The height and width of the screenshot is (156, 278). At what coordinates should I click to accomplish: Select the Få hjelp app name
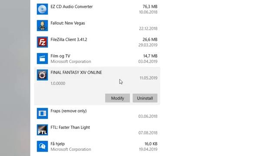point(58,144)
